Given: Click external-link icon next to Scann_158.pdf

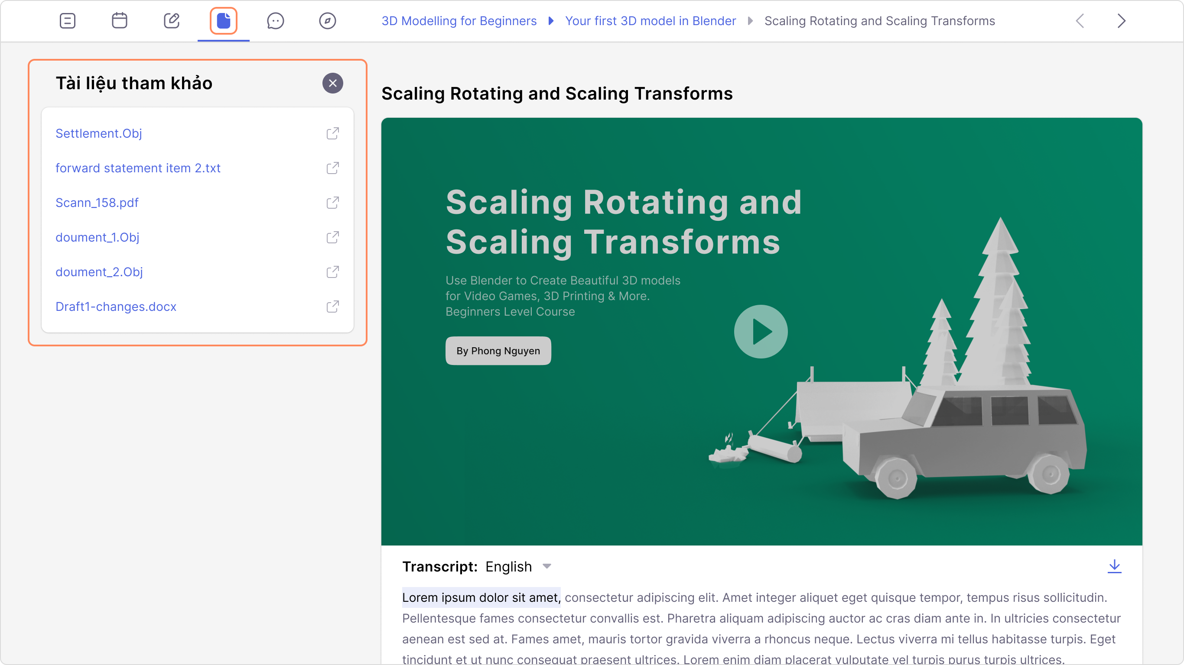Looking at the screenshot, I should point(333,203).
